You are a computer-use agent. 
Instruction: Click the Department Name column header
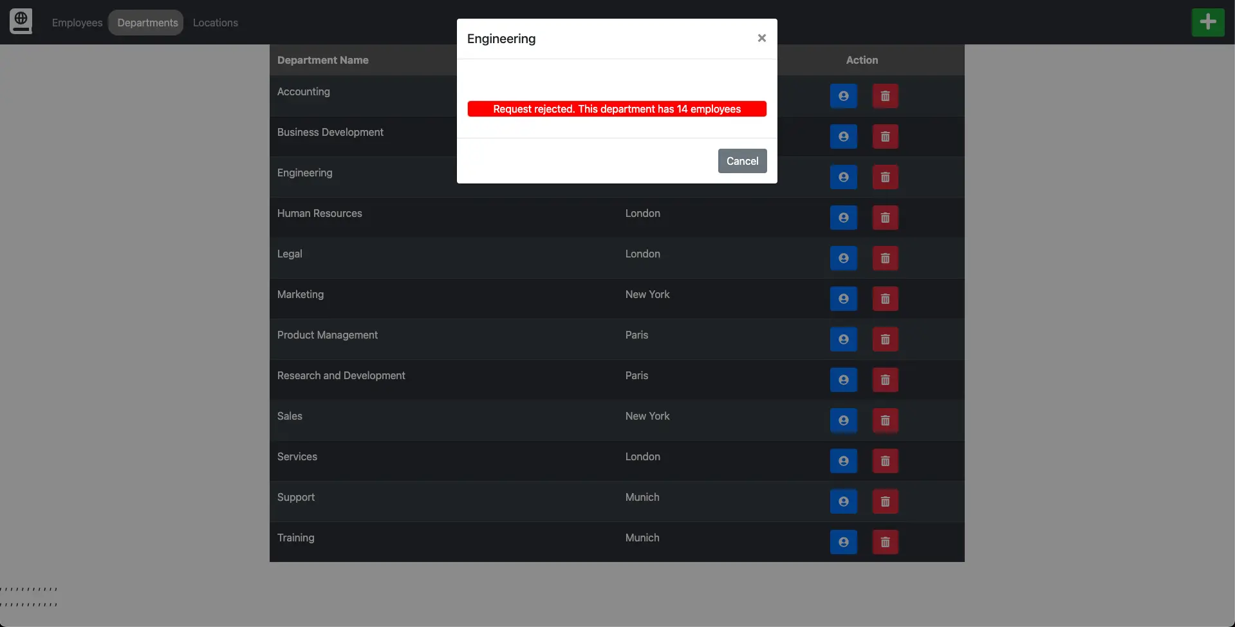[x=322, y=60]
